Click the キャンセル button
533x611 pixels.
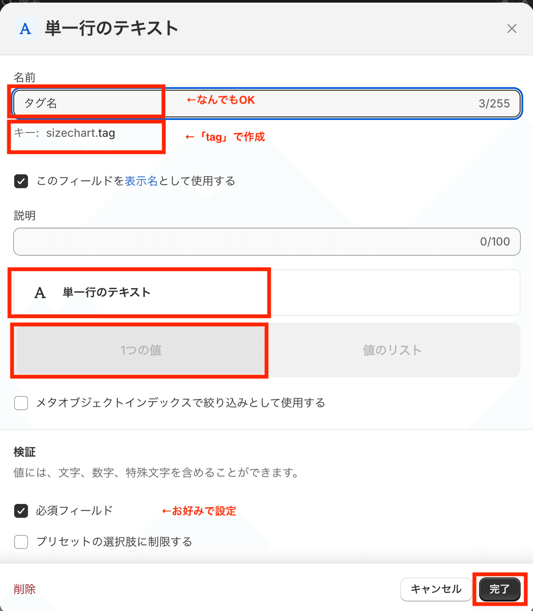click(436, 589)
